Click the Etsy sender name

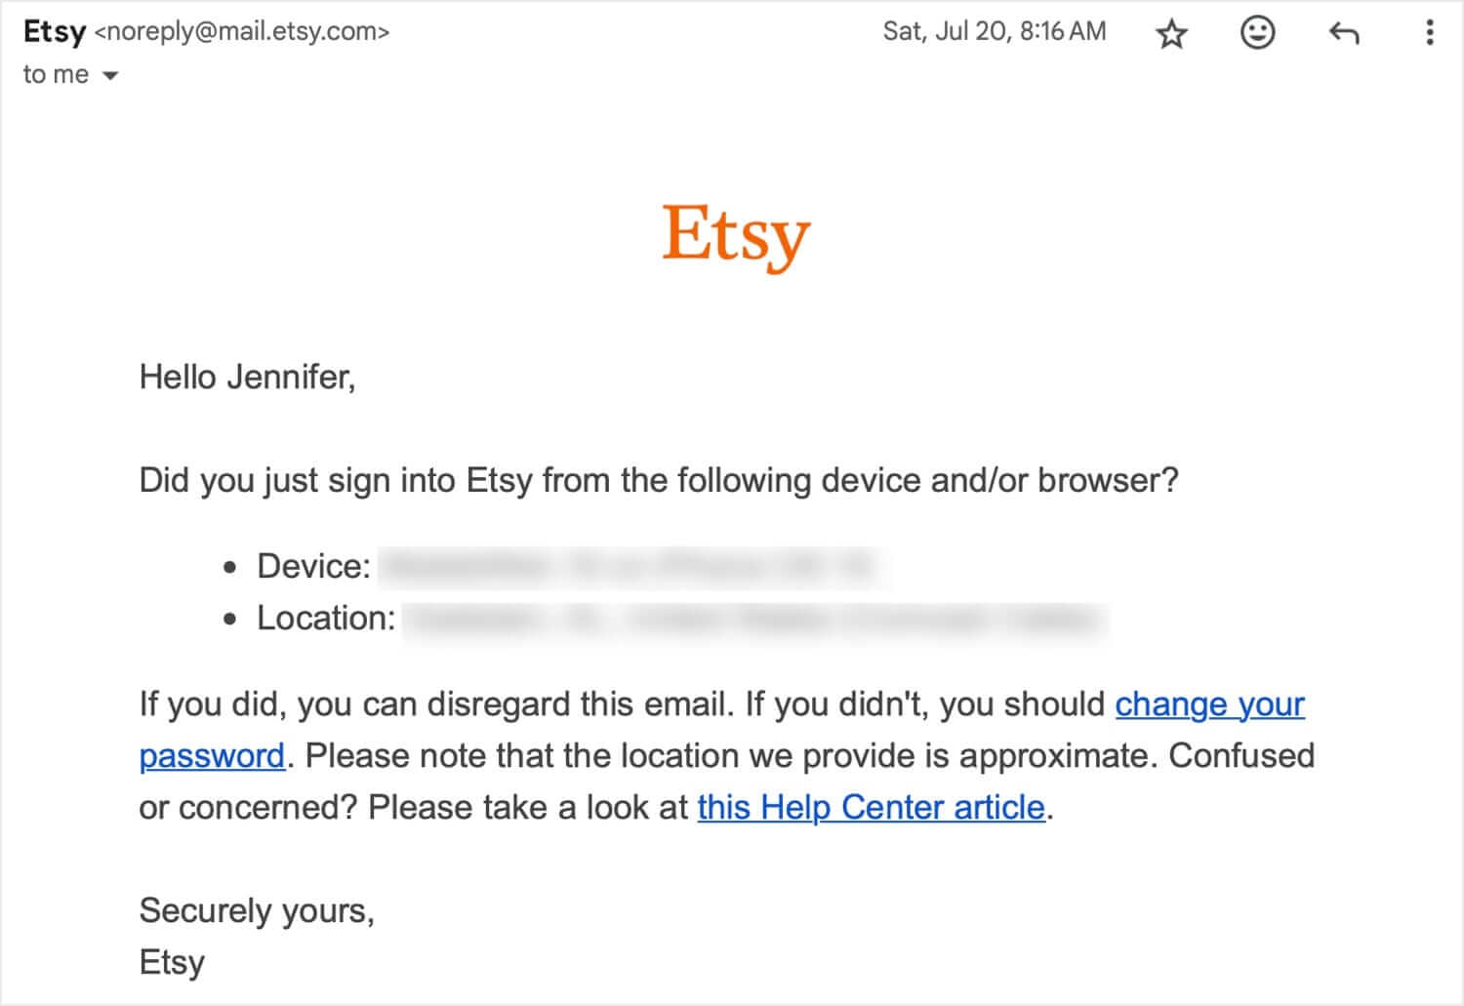click(54, 30)
